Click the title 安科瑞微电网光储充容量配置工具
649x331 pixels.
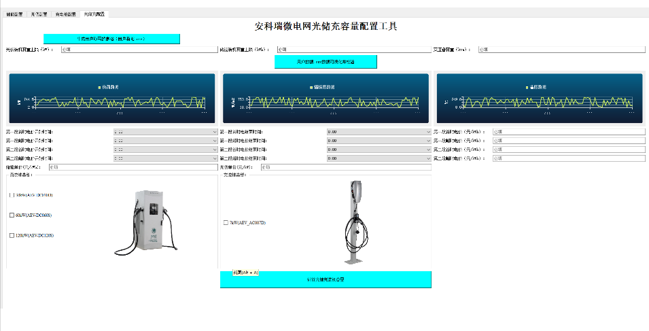point(326,26)
